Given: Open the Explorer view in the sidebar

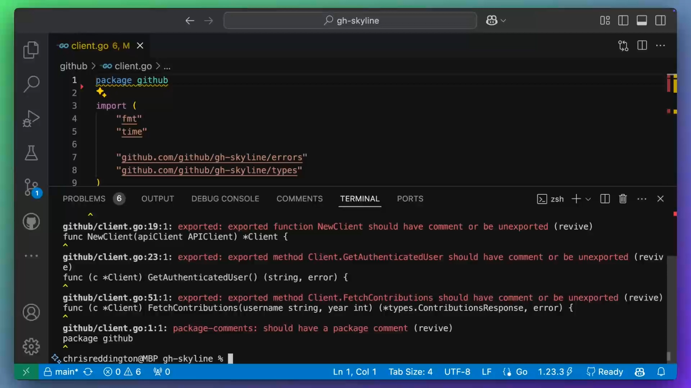Looking at the screenshot, I should coord(31,50).
